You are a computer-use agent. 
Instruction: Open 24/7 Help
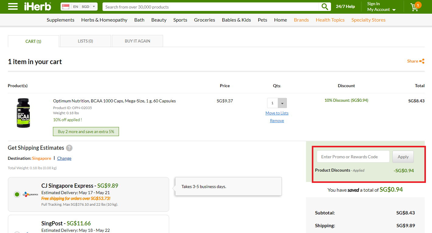click(x=345, y=6)
